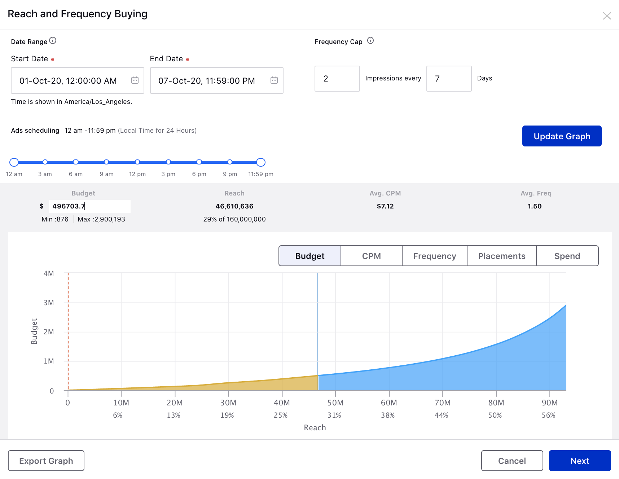Close the Reach and Frequency Buying dialog
Viewport: 619px width, 479px height.
click(607, 16)
